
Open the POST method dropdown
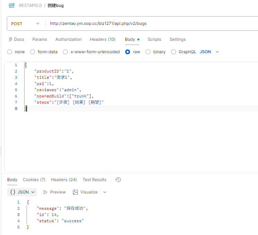pos(25,24)
